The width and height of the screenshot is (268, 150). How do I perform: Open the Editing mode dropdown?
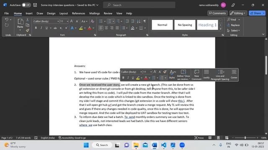pyautogui.click(x=238, y=13)
